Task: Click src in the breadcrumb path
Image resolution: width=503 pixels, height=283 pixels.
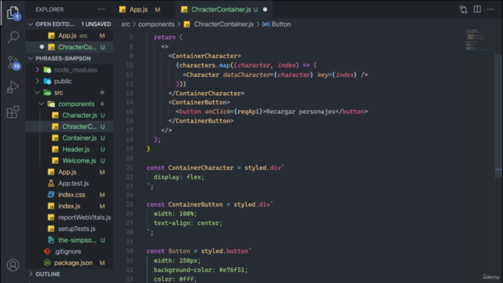Action: [126, 24]
